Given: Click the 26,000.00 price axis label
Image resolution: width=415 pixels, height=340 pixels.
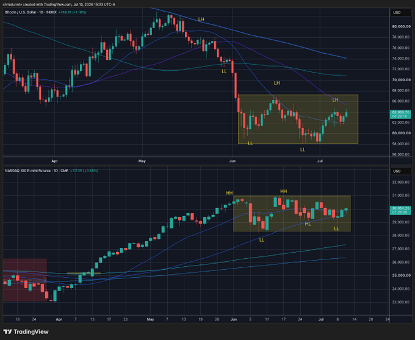Looking at the screenshot, I should click(401, 262).
